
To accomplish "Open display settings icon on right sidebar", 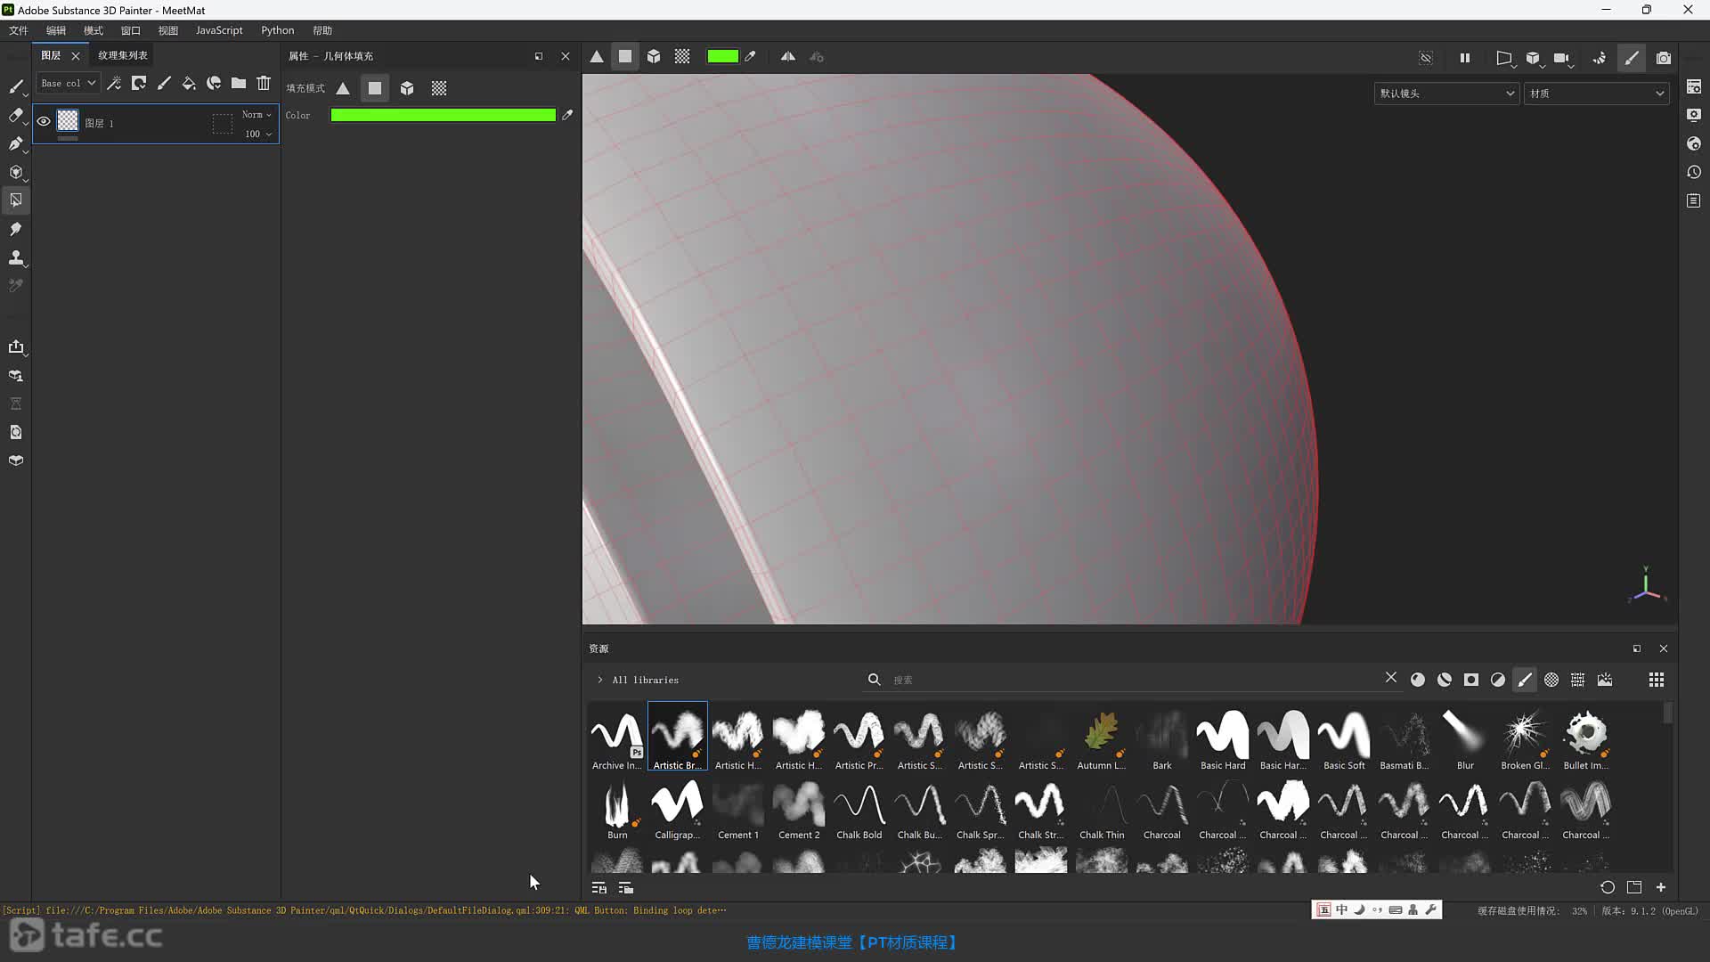I will pos(1694,115).
